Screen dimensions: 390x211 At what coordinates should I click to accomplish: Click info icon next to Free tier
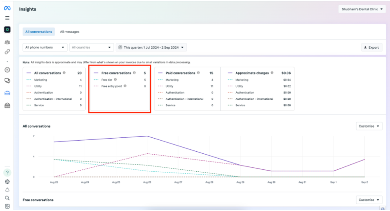[115, 80]
